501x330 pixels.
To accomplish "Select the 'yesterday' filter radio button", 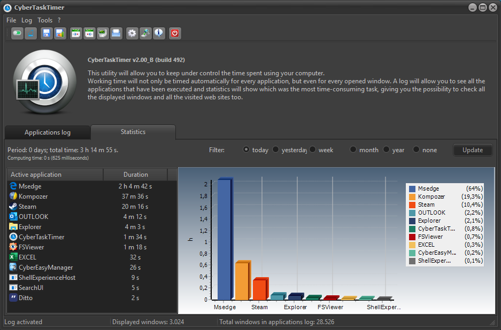I will pos(276,150).
